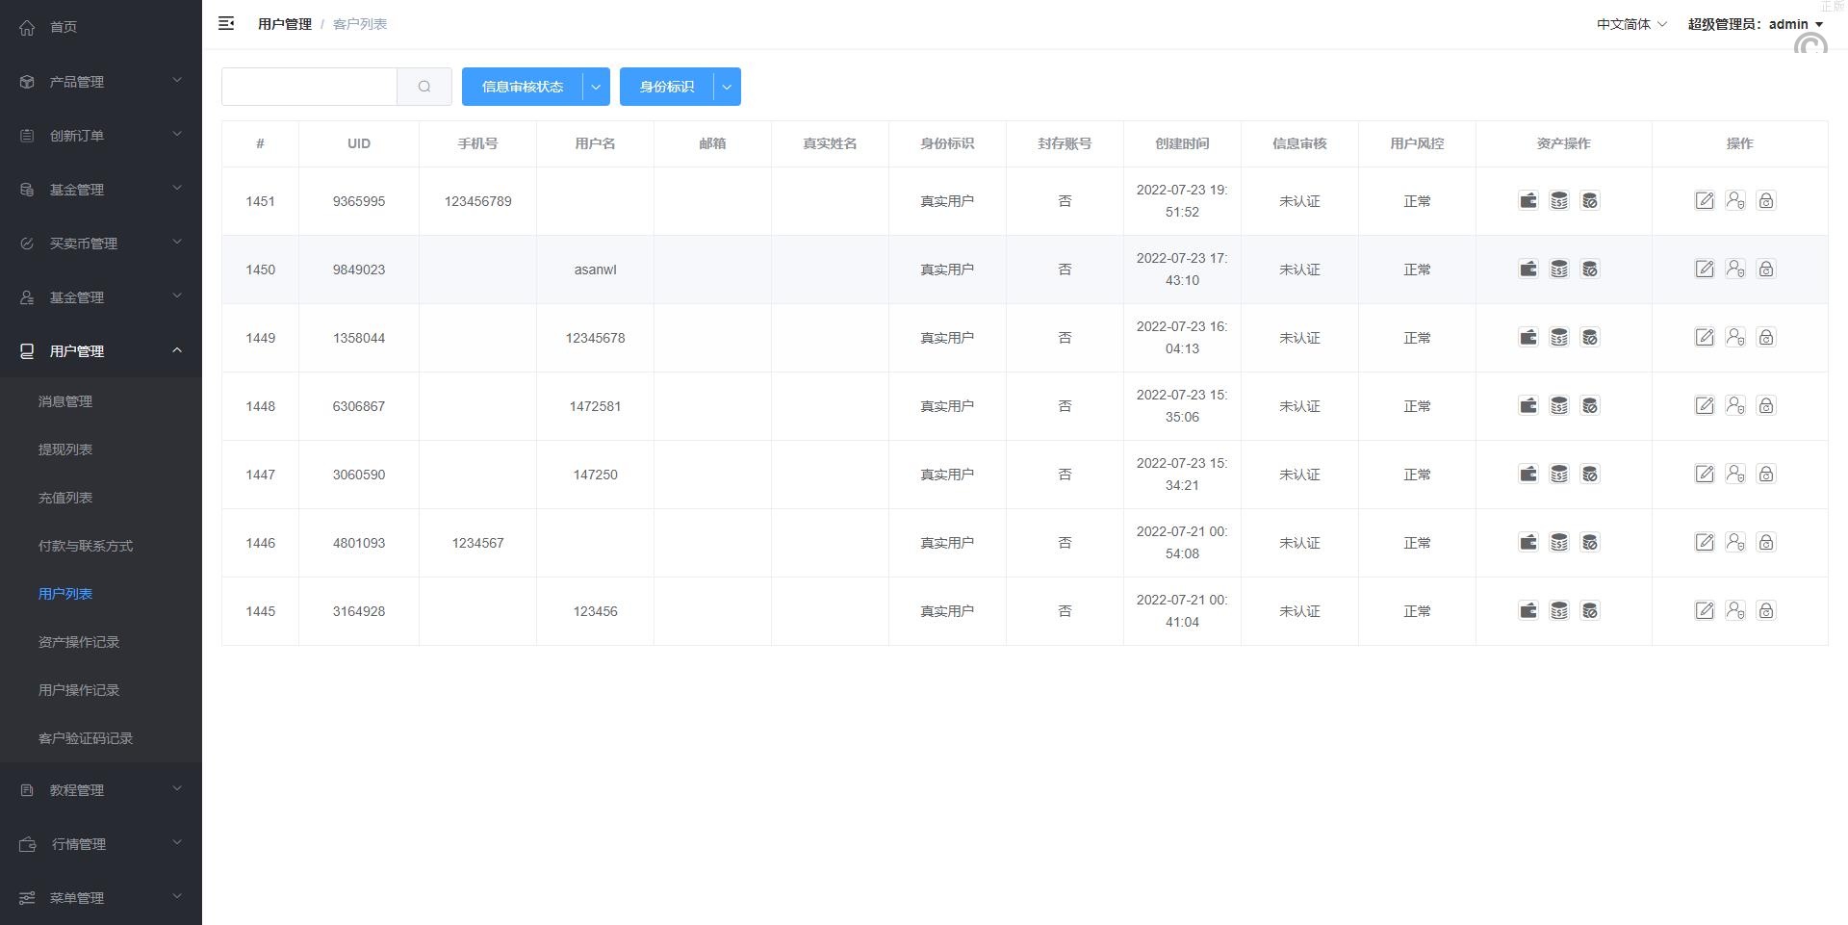1848x925 pixels.
Task: Click the search magnifier icon button
Action: (x=424, y=87)
